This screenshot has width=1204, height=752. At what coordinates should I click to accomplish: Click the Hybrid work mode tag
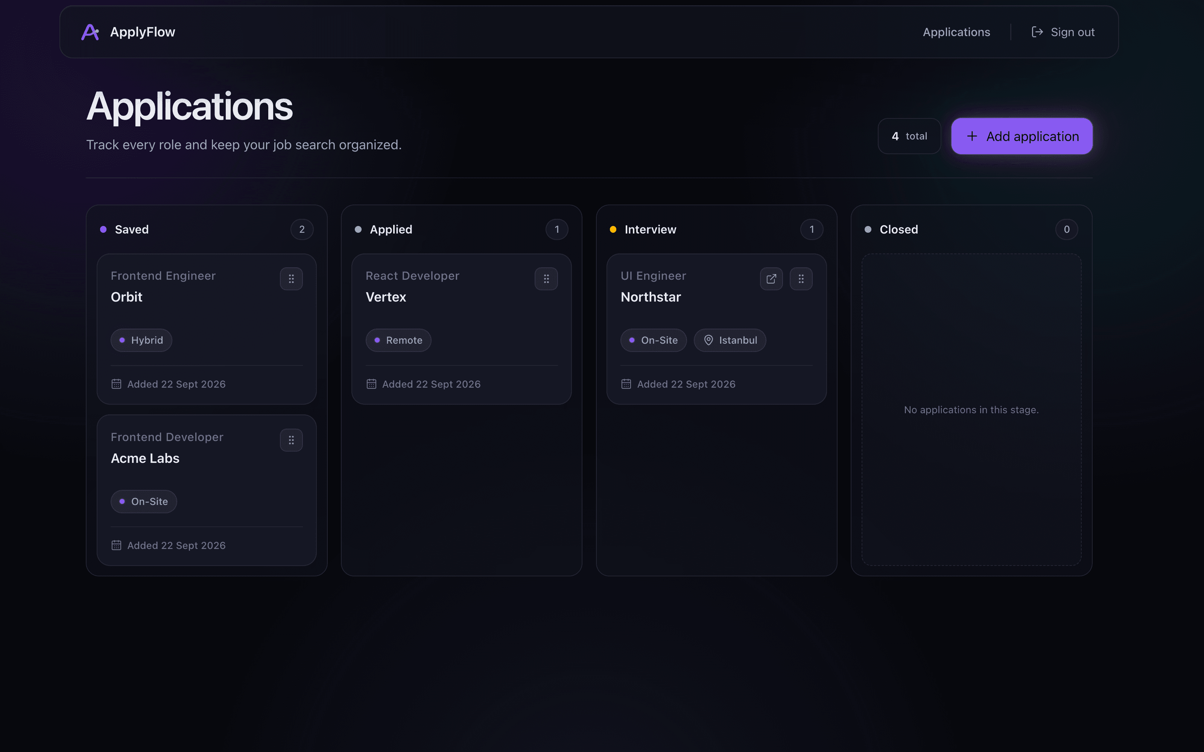(141, 340)
